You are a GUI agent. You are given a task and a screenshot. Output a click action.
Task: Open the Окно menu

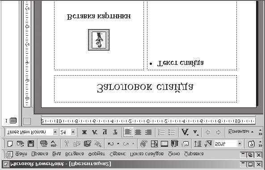(174, 154)
